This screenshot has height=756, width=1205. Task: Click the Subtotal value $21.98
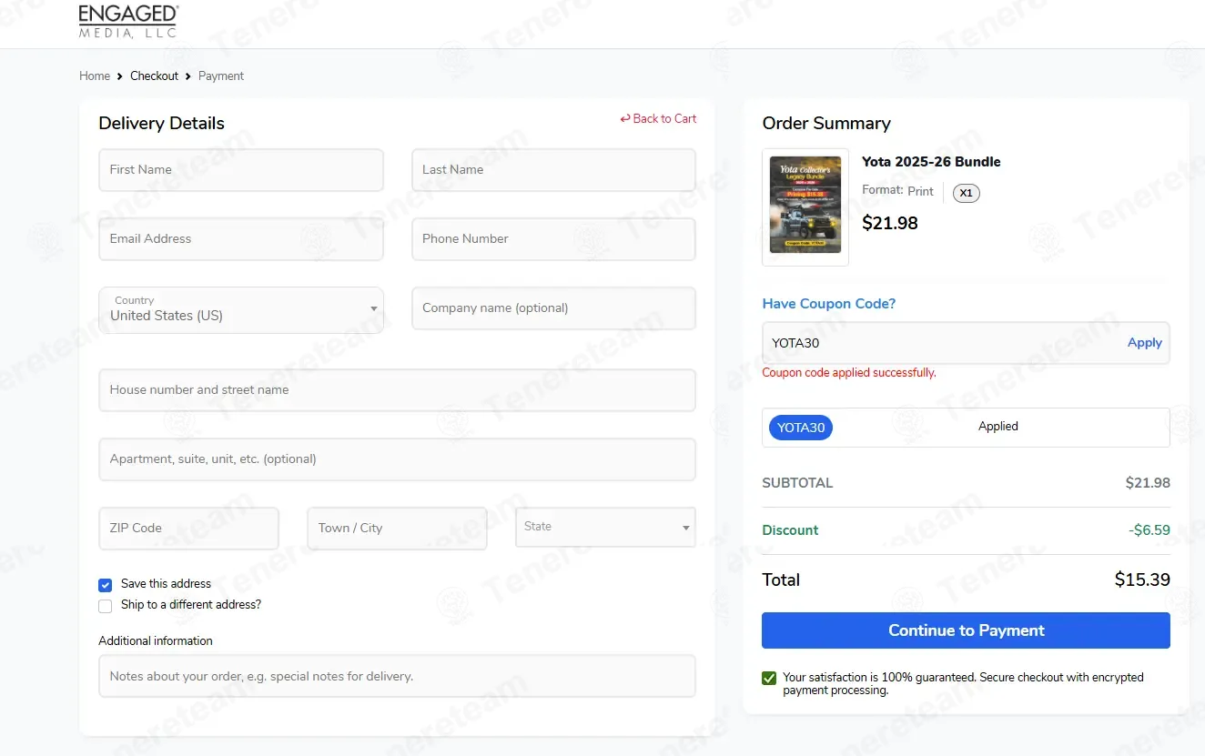[1148, 483]
